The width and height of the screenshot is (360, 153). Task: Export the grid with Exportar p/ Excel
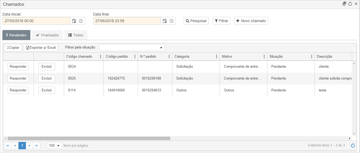click(x=40, y=48)
